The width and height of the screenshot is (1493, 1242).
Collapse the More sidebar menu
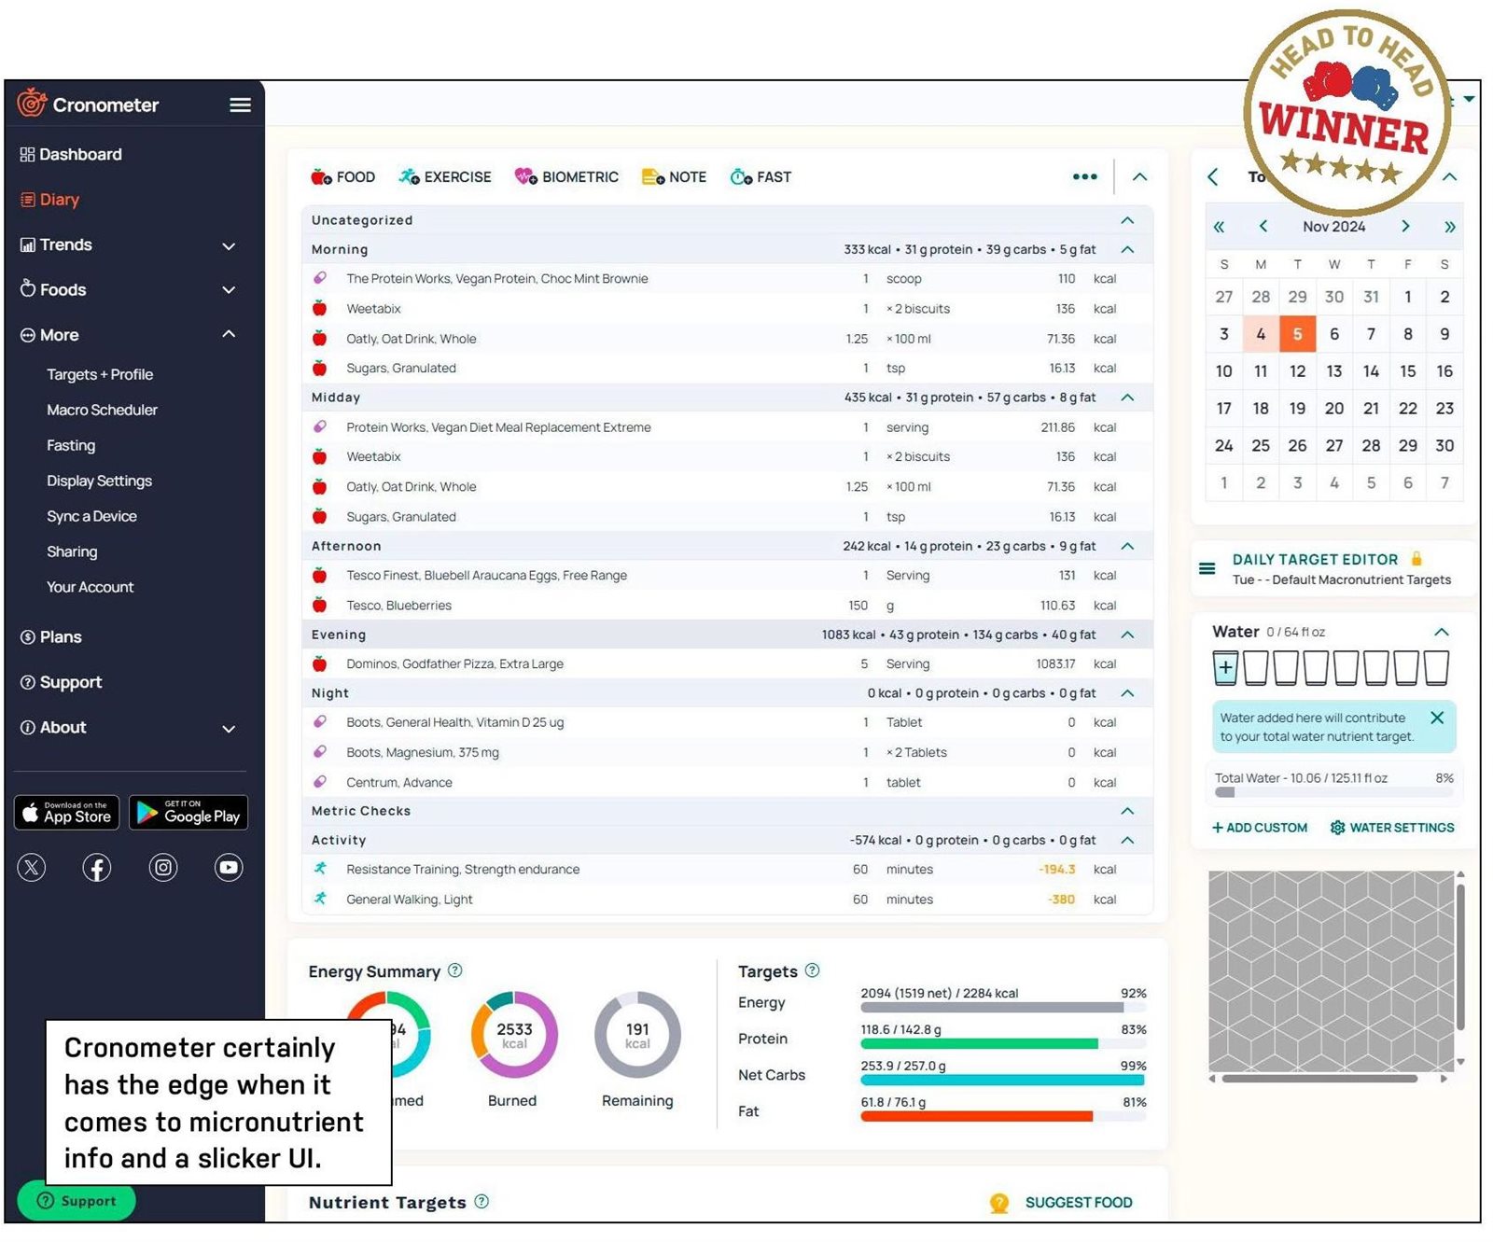tap(229, 334)
